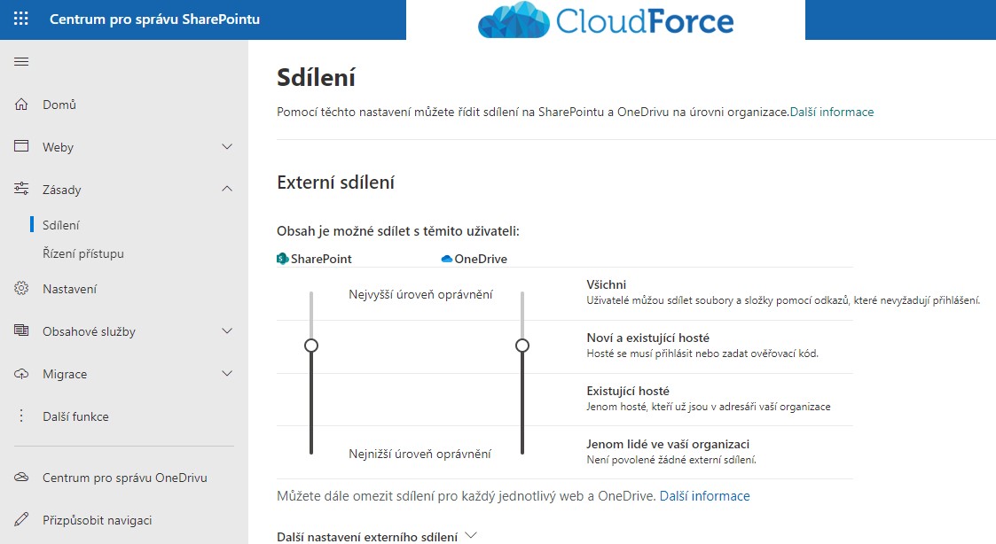This screenshot has height=544, width=996.
Task: Click the Zásady policies sliders icon
Action: pos(21,189)
